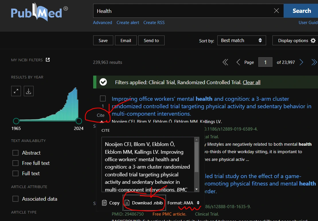318x221 pixels.
Task: Go to the first page of results
Action: [225, 62]
